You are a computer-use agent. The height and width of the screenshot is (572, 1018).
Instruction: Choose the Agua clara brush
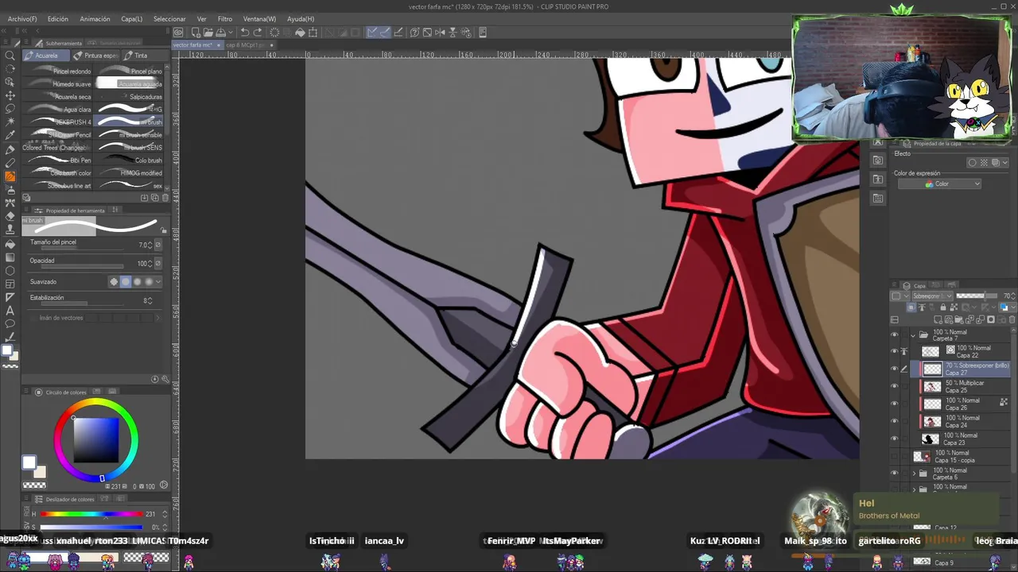tap(58, 110)
